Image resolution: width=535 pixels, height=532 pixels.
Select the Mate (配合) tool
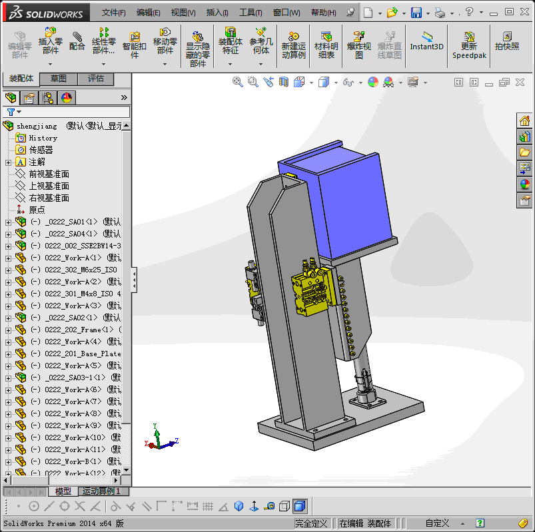coord(77,41)
